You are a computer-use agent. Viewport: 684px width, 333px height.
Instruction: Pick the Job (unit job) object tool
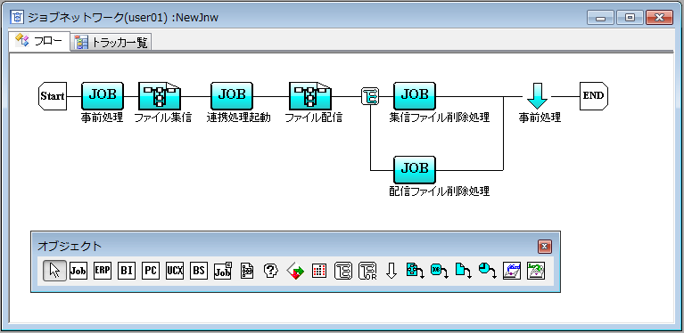78,271
